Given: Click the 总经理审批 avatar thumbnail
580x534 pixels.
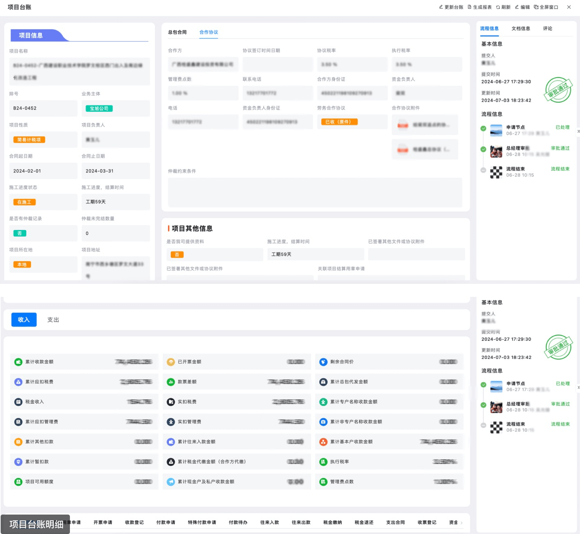Looking at the screenshot, I should click(x=496, y=151).
